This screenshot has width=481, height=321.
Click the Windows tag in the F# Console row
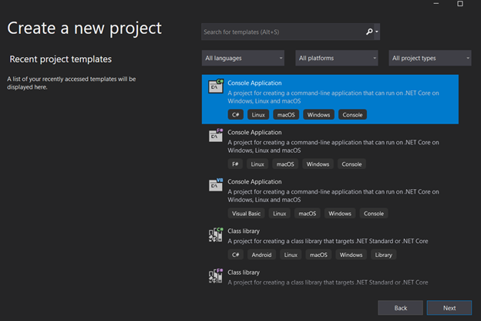pos(318,164)
